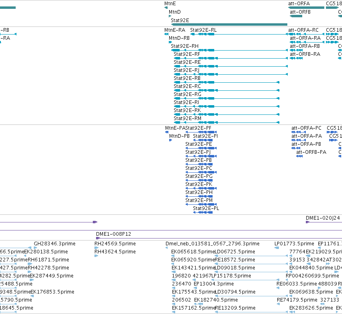342x314 pixels.
Task: Select the EK182740.5prime EST
Action: (x=199, y=304)
